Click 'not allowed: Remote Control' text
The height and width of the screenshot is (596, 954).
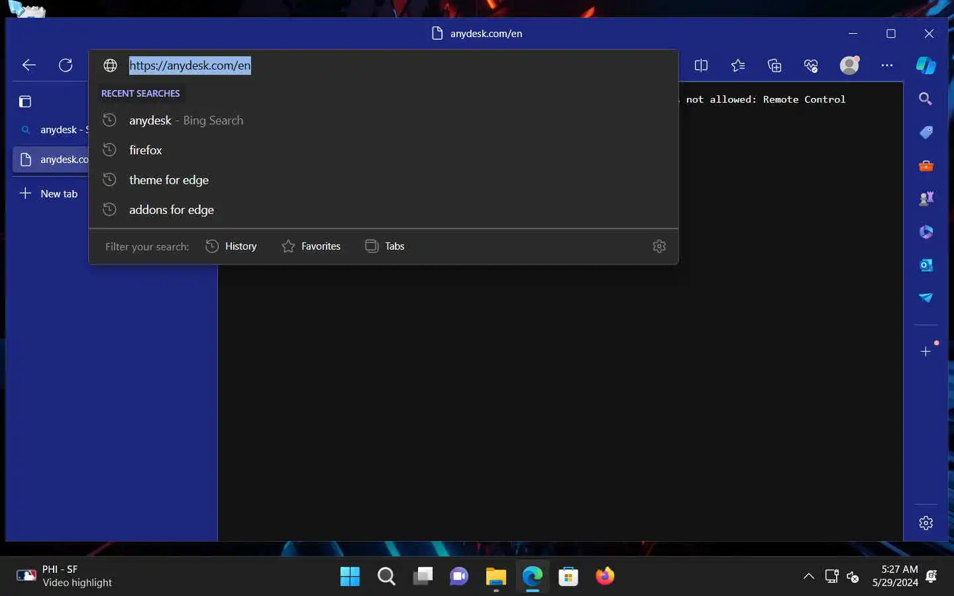766,99
